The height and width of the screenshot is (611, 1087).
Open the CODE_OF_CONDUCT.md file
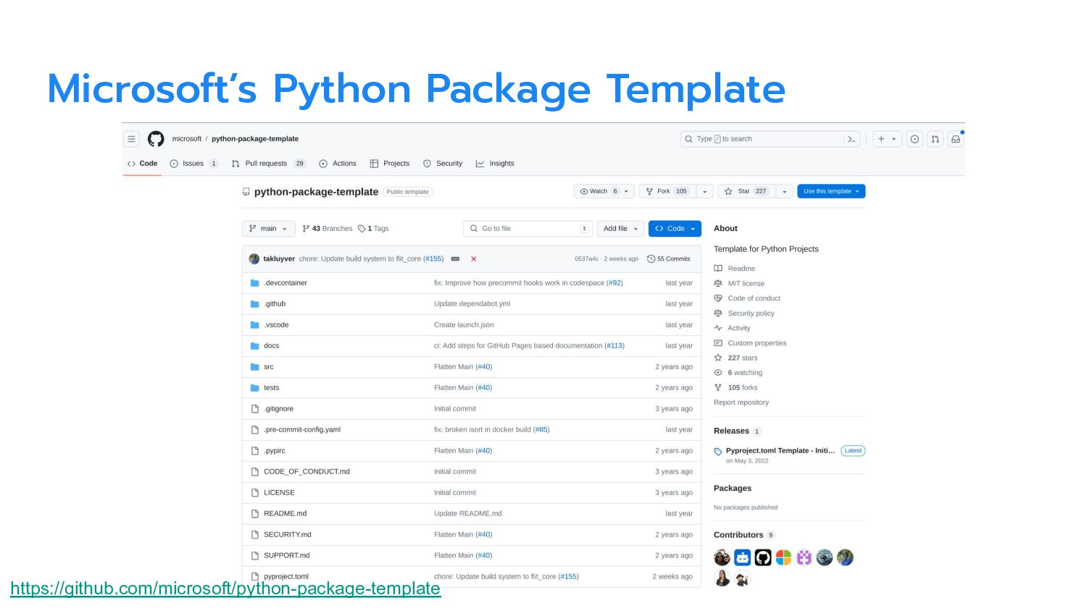[307, 472]
